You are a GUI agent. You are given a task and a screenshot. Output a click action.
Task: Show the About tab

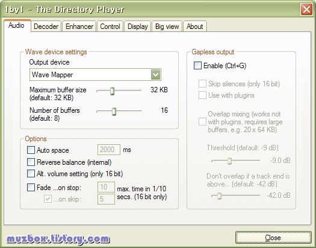pos(194,27)
